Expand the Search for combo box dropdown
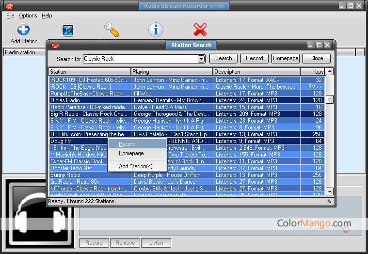Image resolution: width=368 pixels, height=254 pixels. tap(201, 59)
